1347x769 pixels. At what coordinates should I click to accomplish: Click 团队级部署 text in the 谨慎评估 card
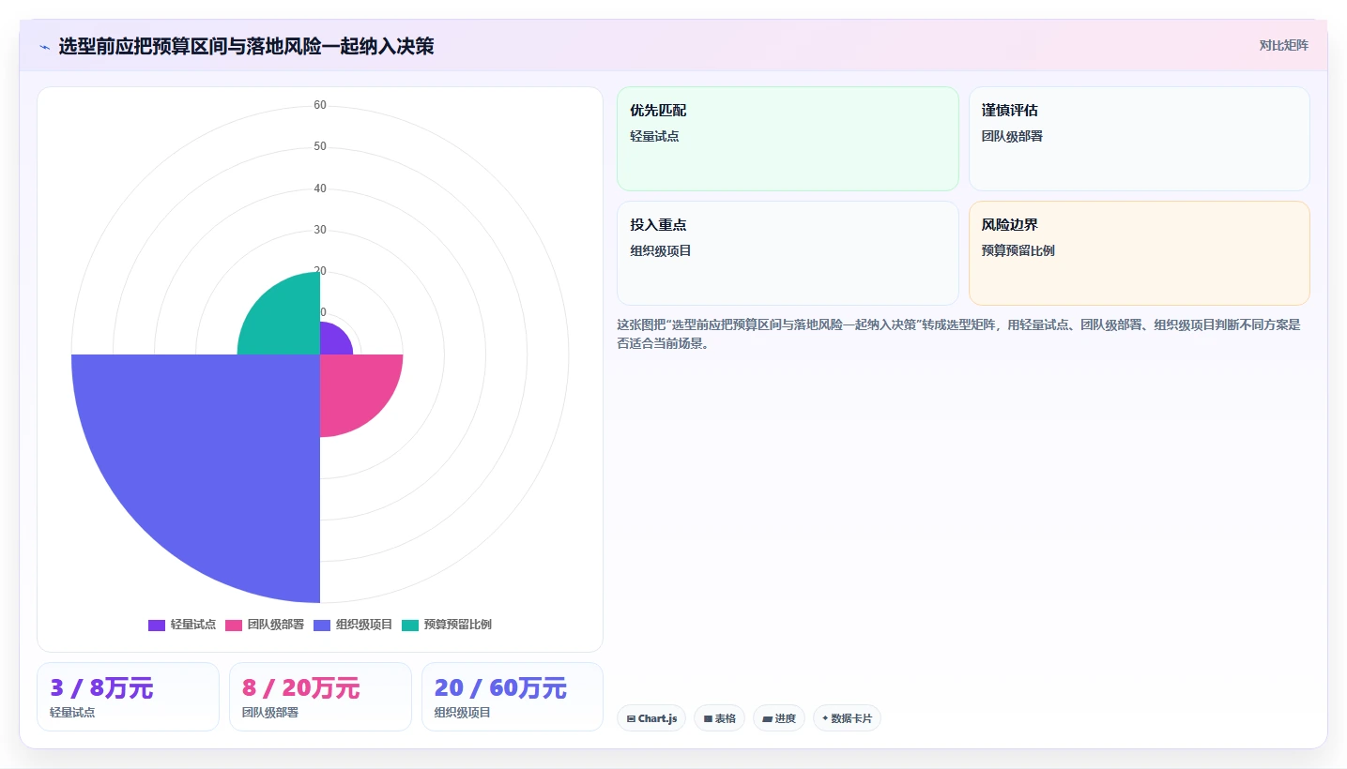[1012, 136]
